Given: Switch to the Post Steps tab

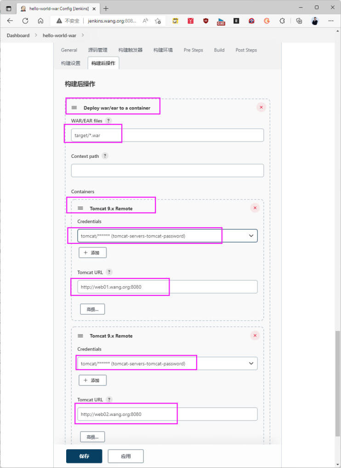Looking at the screenshot, I should tap(246, 50).
